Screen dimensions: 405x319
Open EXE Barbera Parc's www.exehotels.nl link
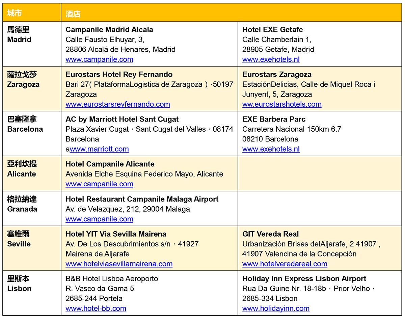pos(271,149)
